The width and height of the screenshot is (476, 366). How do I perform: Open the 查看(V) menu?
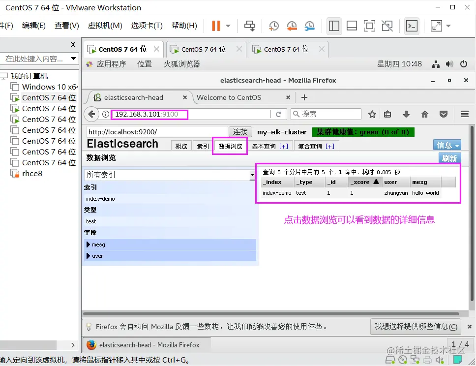click(66, 26)
